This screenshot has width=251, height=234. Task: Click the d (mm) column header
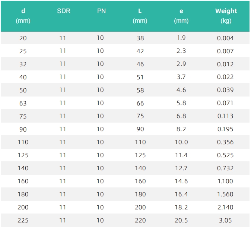[23, 16]
